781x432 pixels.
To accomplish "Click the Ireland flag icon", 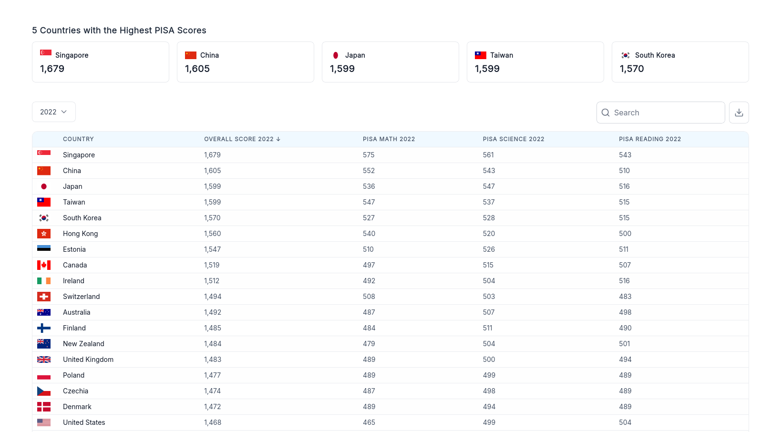I will 44,281.
